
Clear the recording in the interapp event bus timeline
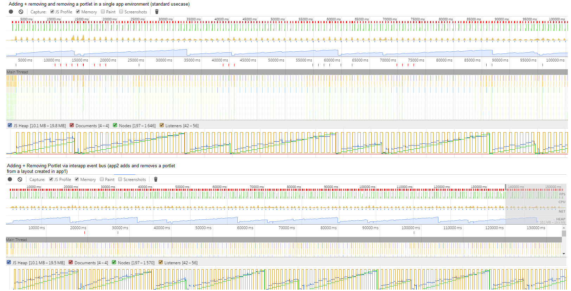point(20,179)
